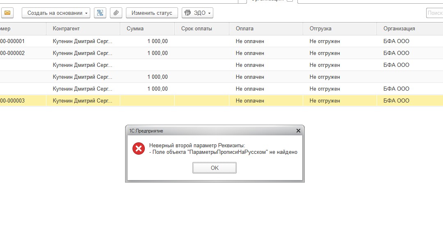443x249 pixels.
Task: Open the document structure (related documents) icon
Action: 100,13
